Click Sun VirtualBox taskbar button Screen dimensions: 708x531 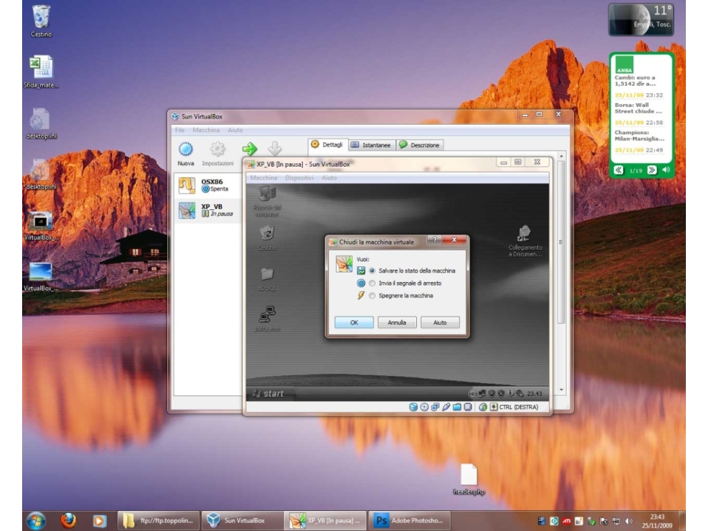pyautogui.click(x=243, y=521)
